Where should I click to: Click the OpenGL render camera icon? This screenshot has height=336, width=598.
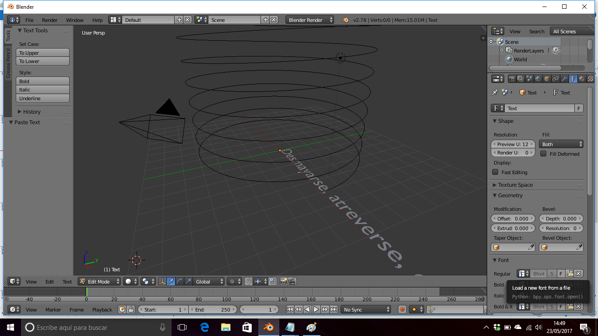283,281
